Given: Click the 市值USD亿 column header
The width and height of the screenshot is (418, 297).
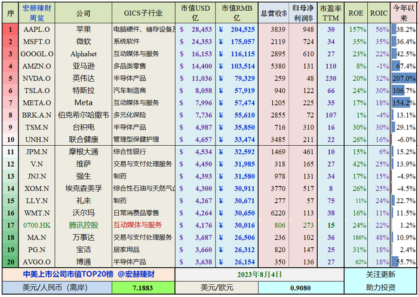Looking at the screenshot, I should click(195, 13).
